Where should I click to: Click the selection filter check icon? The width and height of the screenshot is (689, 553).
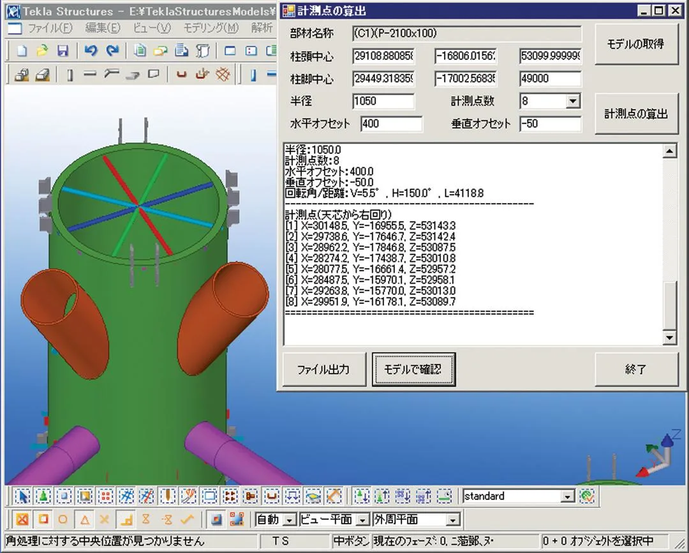[x=587, y=496]
